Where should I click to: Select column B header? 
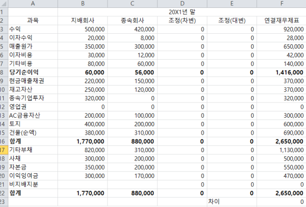tap(82, 4)
